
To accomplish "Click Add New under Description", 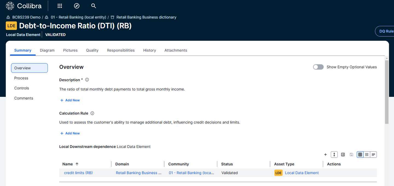I will (70, 100).
